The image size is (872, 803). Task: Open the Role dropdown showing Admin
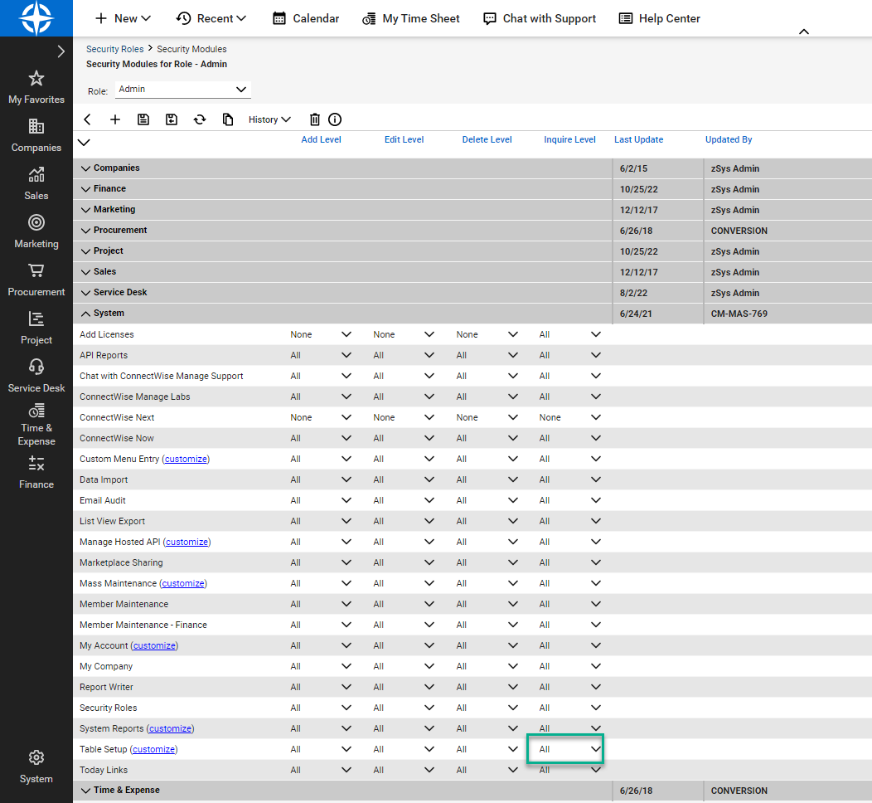[183, 90]
